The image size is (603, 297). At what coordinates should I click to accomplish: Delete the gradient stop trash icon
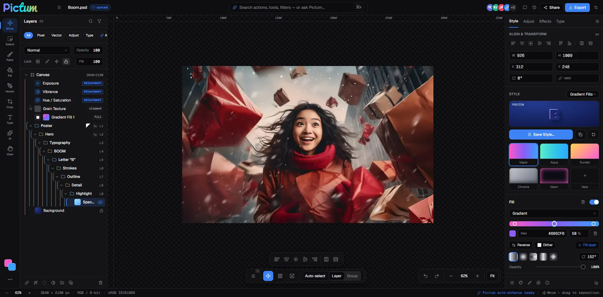tap(595, 234)
